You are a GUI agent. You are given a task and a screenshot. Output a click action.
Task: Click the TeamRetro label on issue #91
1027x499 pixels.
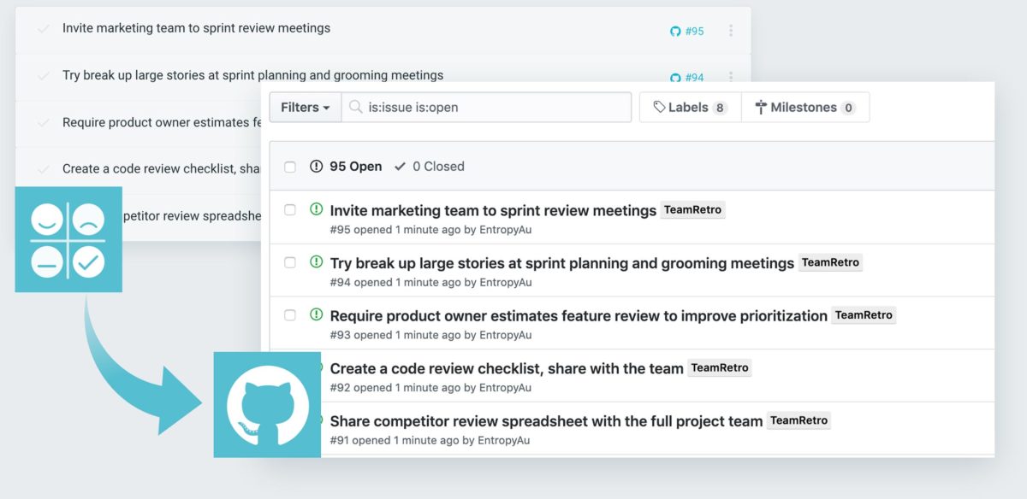[x=798, y=420]
